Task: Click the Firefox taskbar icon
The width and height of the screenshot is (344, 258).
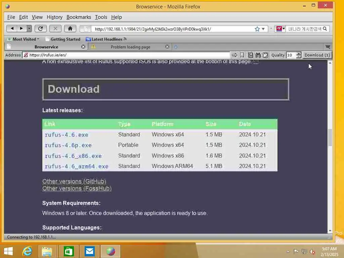Action: (x=111, y=251)
